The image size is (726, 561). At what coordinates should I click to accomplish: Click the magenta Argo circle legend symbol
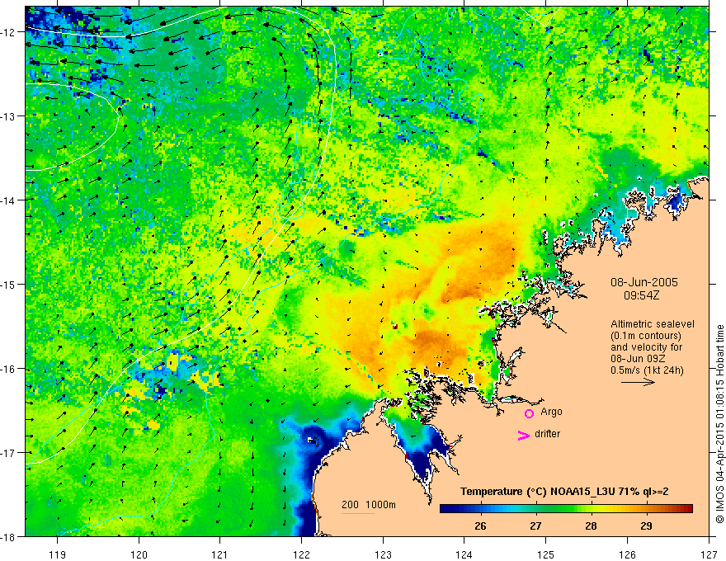(x=529, y=413)
